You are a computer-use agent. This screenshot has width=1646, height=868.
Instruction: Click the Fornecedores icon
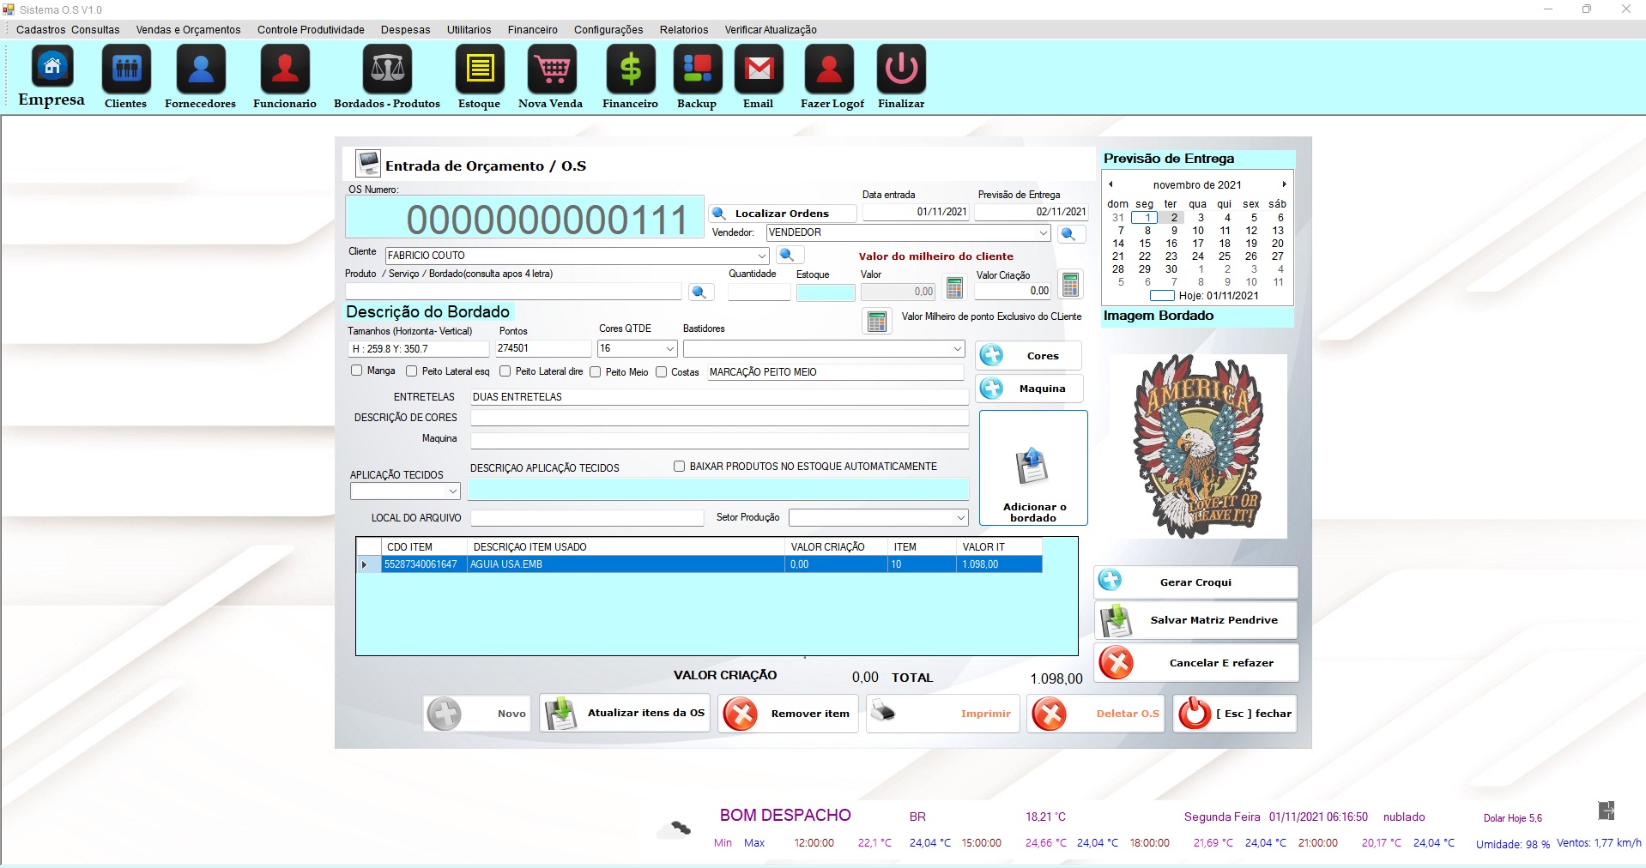(201, 69)
